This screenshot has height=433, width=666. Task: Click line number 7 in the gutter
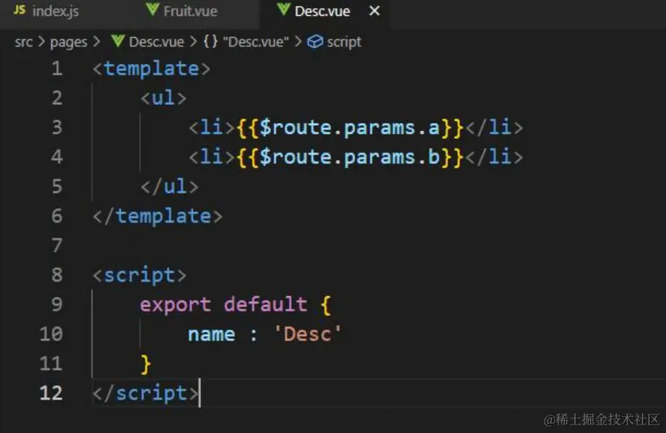click(x=57, y=245)
